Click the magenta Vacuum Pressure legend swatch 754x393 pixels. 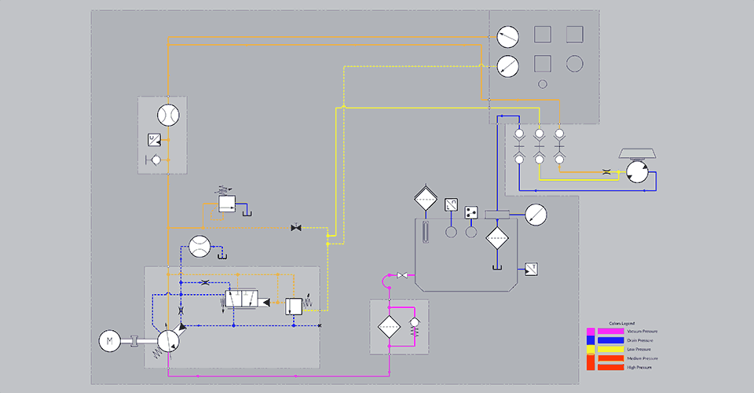pos(610,332)
